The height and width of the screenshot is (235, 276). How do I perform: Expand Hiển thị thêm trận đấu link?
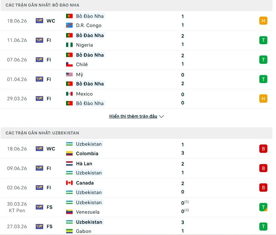coord(133,116)
